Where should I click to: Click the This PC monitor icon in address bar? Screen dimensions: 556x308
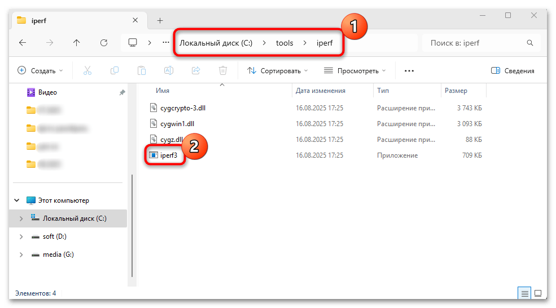(x=133, y=43)
